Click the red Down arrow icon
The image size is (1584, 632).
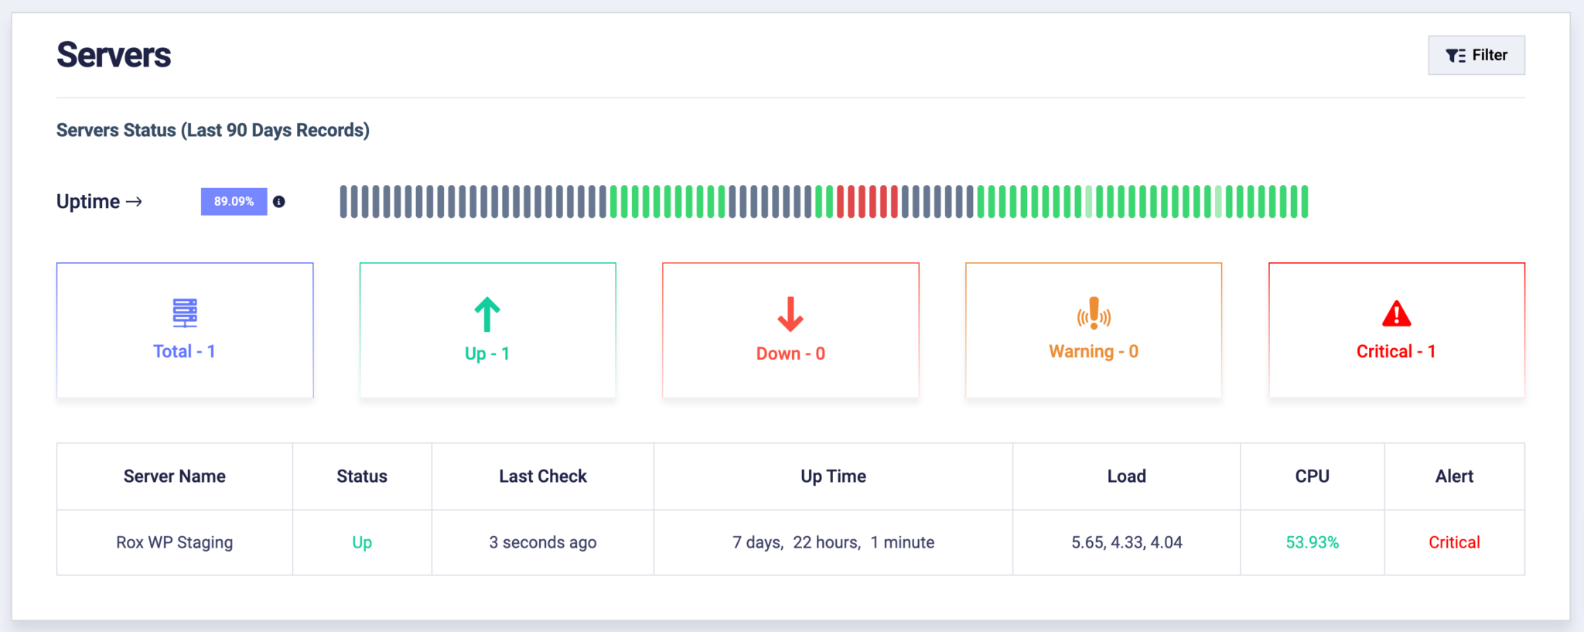tap(790, 314)
